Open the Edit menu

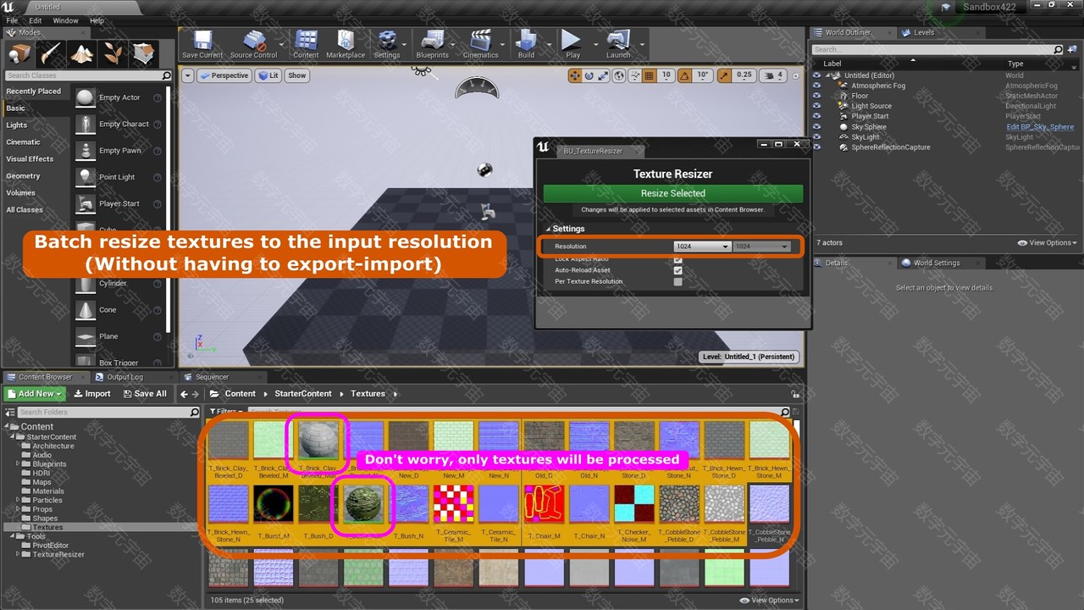point(36,20)
